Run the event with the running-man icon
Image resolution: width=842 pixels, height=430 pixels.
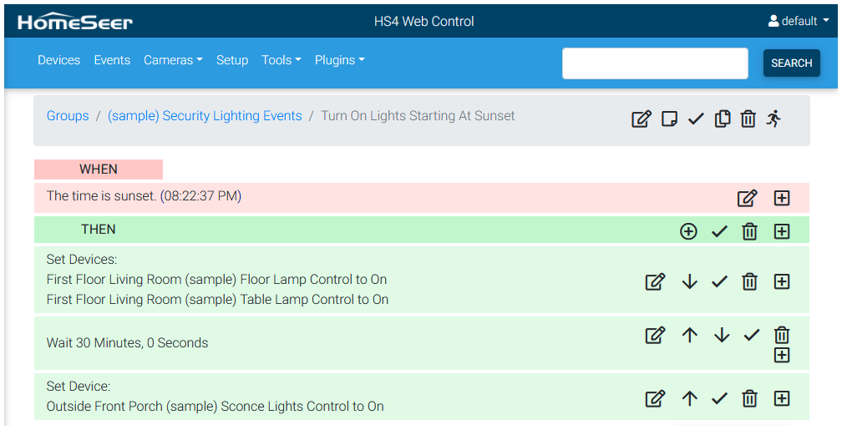pyautogui.click(x=774, y=119)
